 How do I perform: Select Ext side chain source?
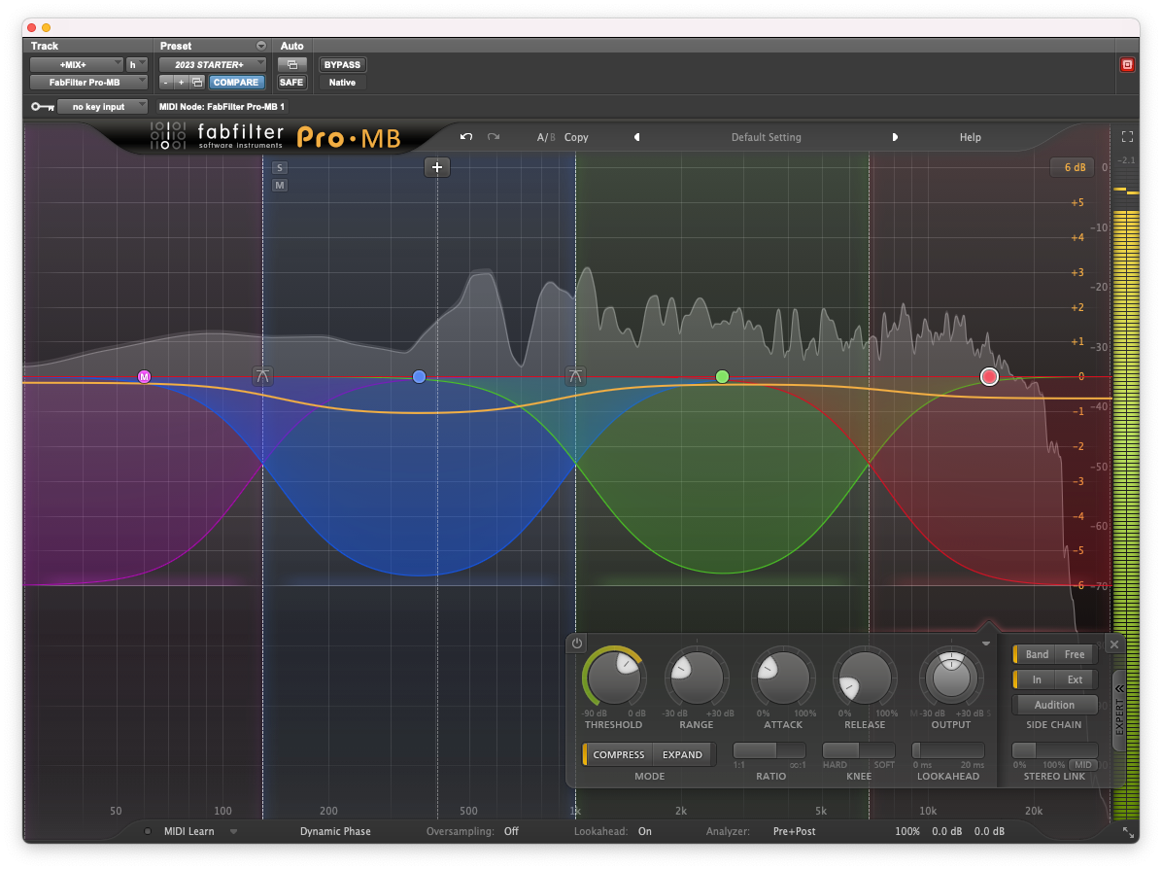pos(1075,679)
